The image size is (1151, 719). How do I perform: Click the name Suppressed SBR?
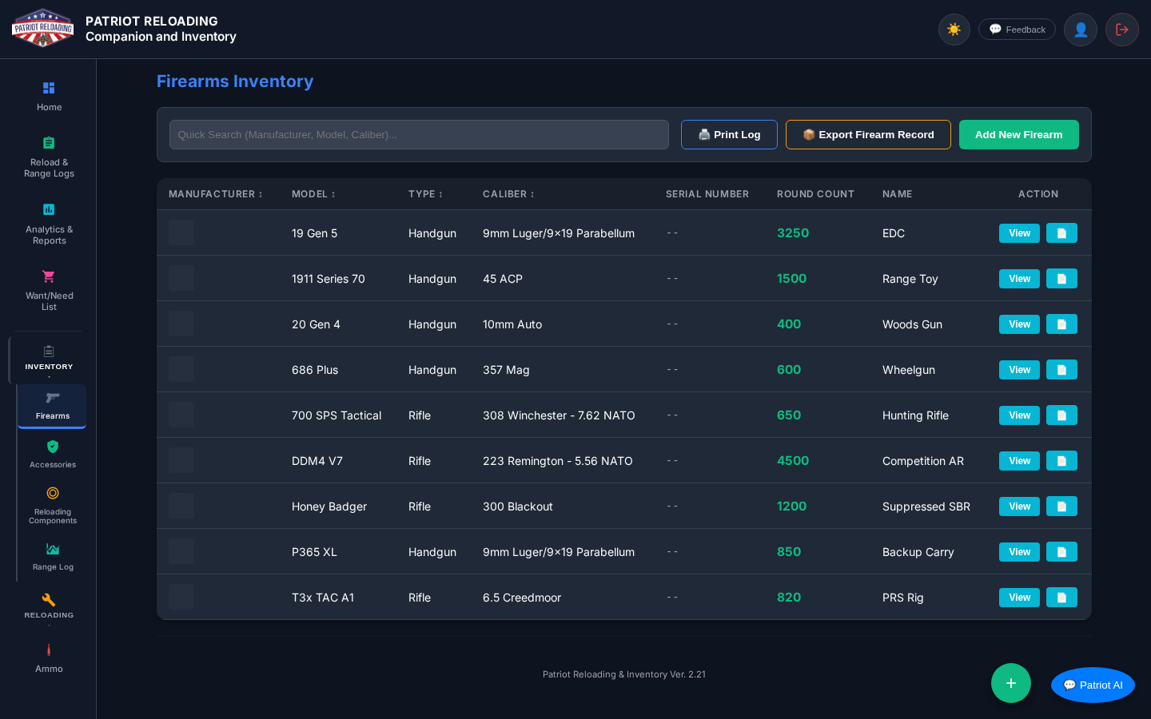(926, 506)
